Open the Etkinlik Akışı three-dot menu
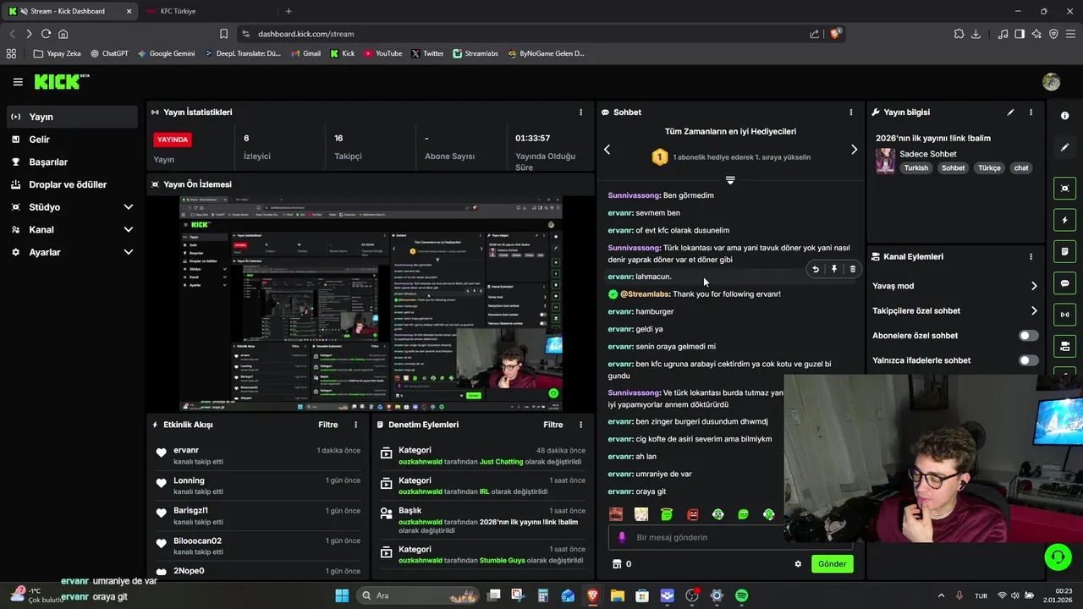Image resolution: width=1083 pixels, height=609 pixels. click(355, 425)
